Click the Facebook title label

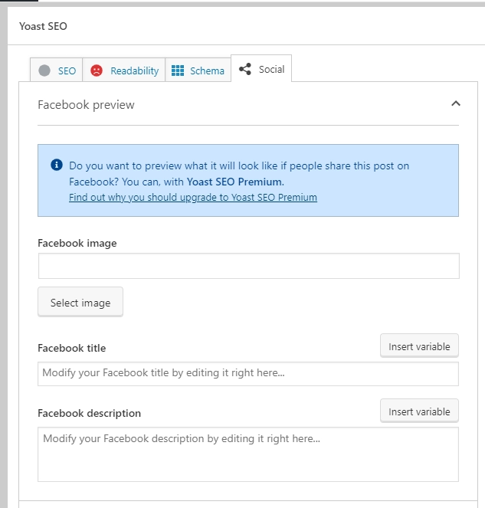click(71, 348)
